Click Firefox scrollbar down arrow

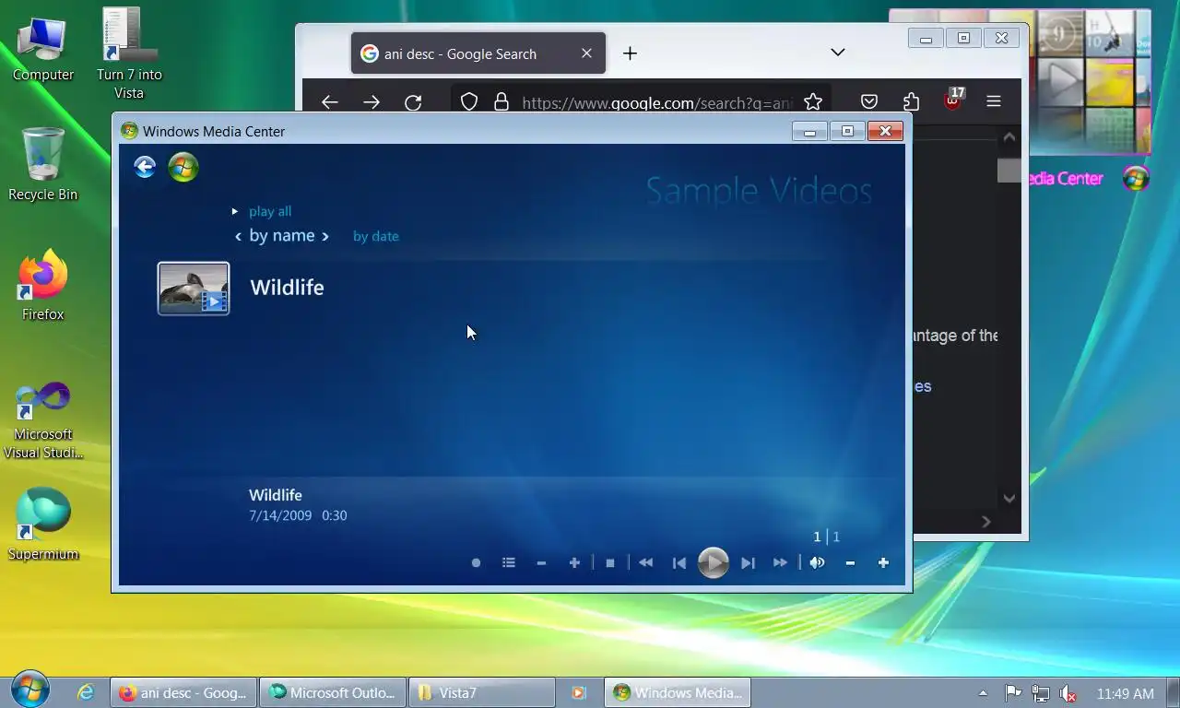1009,499
